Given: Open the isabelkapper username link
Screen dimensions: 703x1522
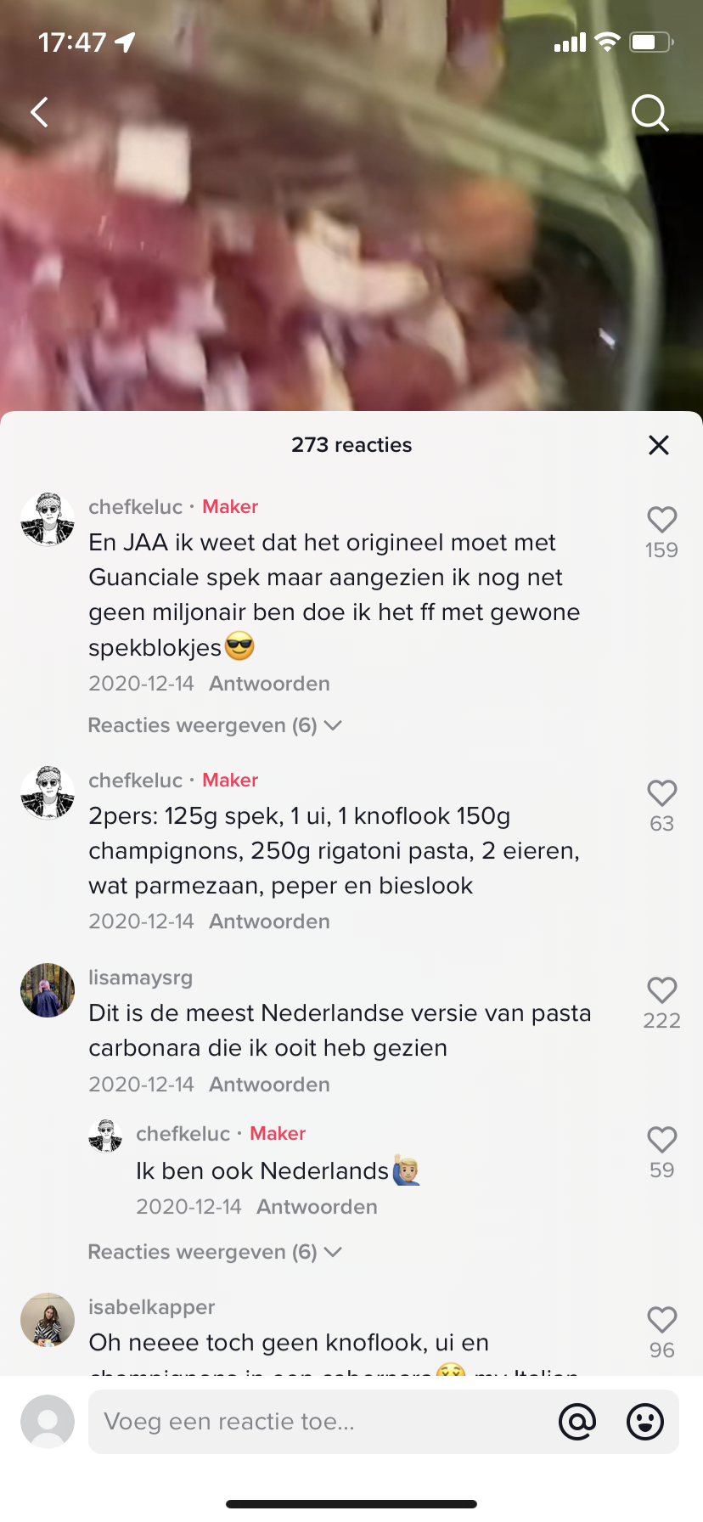Looking at the screenshot, I should click(x=152, y=1307).
